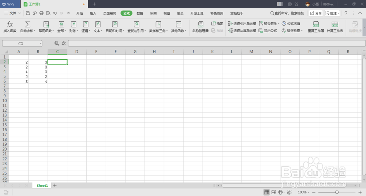The image size is (366, 196).
Task: Select the Sheet1 tab
Action: [x=42, y=185]
